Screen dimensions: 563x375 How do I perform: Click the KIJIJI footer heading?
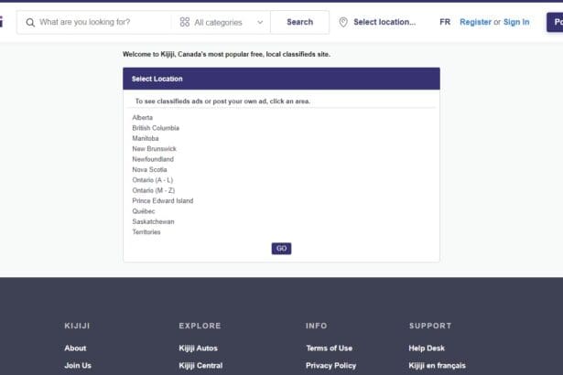77,326
